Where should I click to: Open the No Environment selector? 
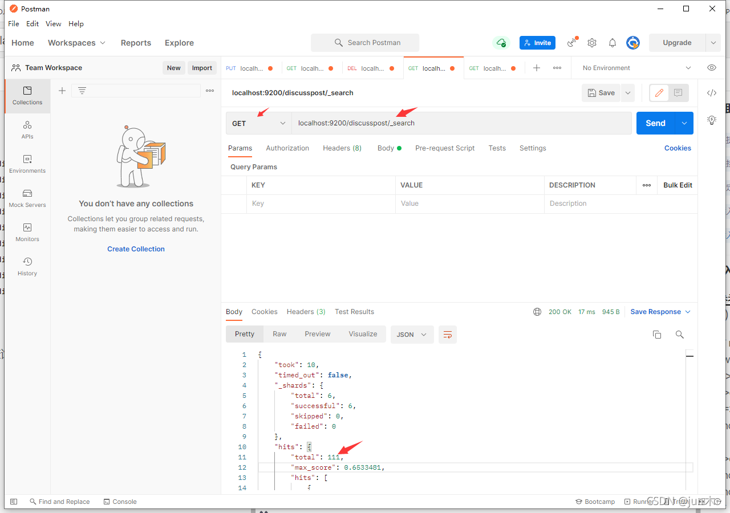[636, 68]
